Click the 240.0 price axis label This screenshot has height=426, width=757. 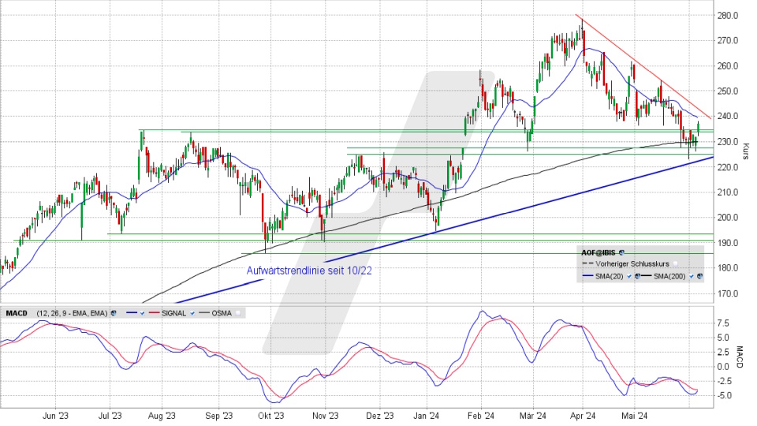click(728, 117)
